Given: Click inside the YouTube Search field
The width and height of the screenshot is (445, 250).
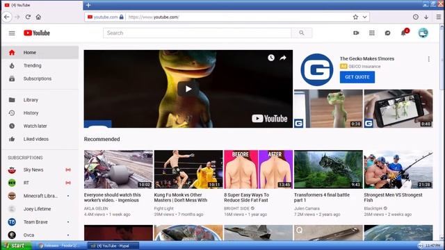Looking at the screenshot, I should pos(197,33).
